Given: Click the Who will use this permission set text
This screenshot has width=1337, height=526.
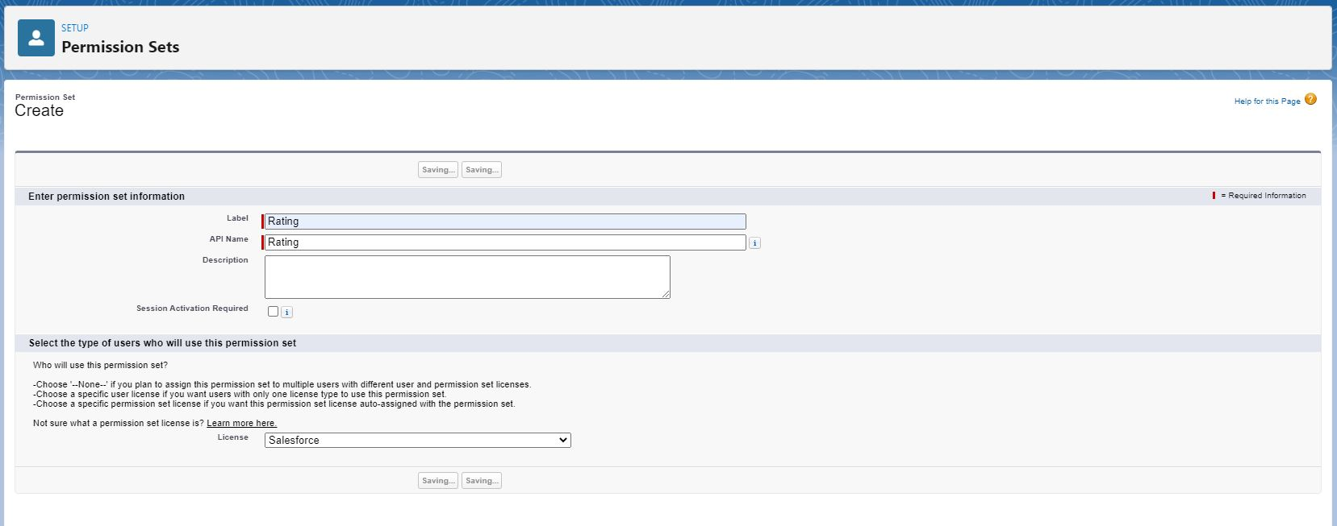Looking at the screenshot, I should coord(100,365).
